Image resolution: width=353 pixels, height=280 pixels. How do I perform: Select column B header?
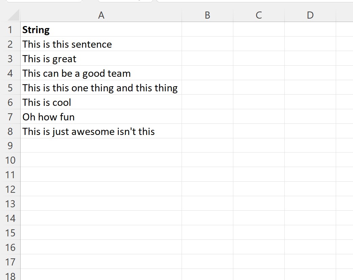pyautogui.click(x=207, y=15)
